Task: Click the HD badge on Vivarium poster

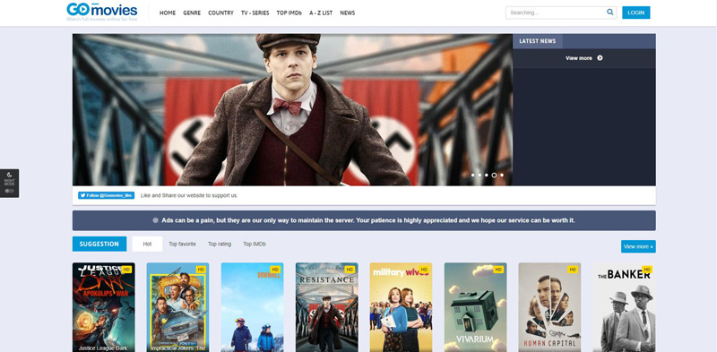Action: coord(498,270)
